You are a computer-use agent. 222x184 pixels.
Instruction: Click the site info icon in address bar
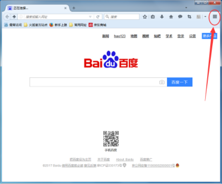(21, 17)
